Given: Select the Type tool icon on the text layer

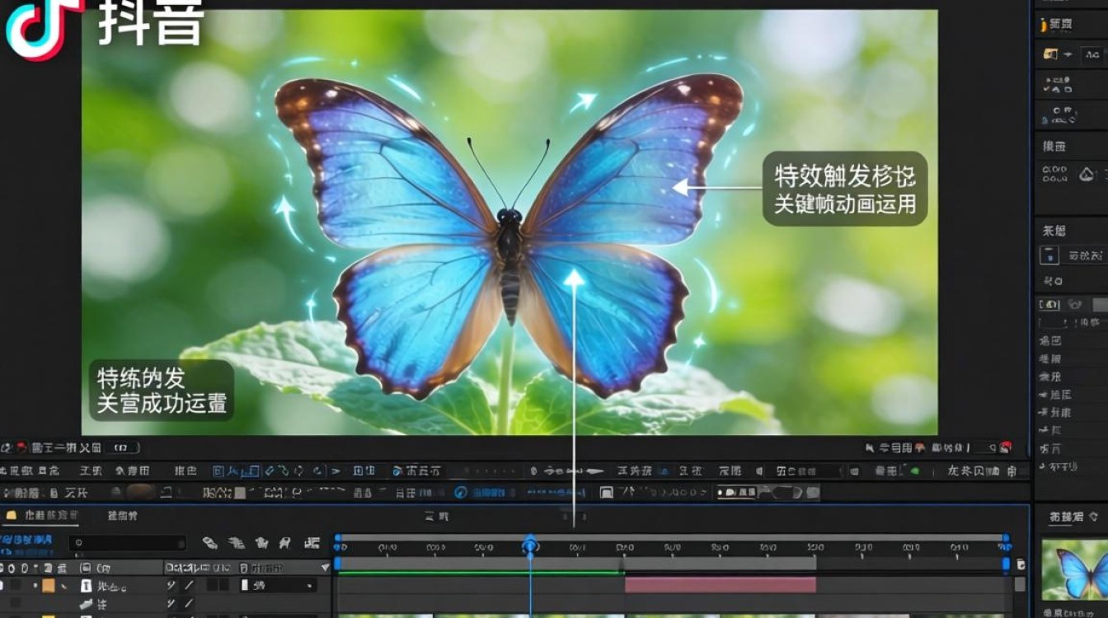Looking at the screenshot, I should tap(86, 585).
